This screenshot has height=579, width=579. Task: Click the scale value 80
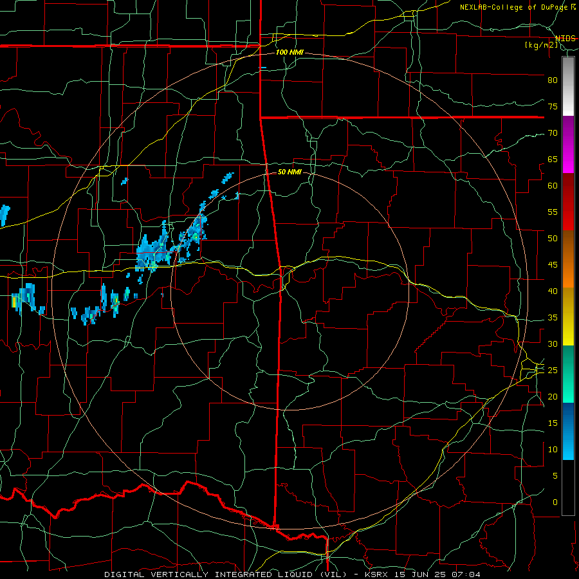553,80
